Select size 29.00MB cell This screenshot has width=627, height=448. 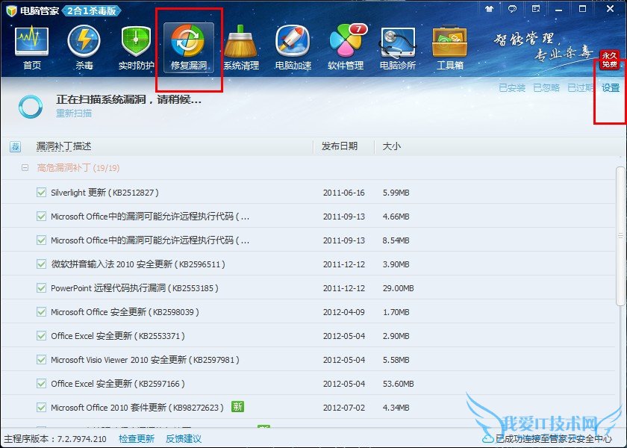(x=399, y=288)
